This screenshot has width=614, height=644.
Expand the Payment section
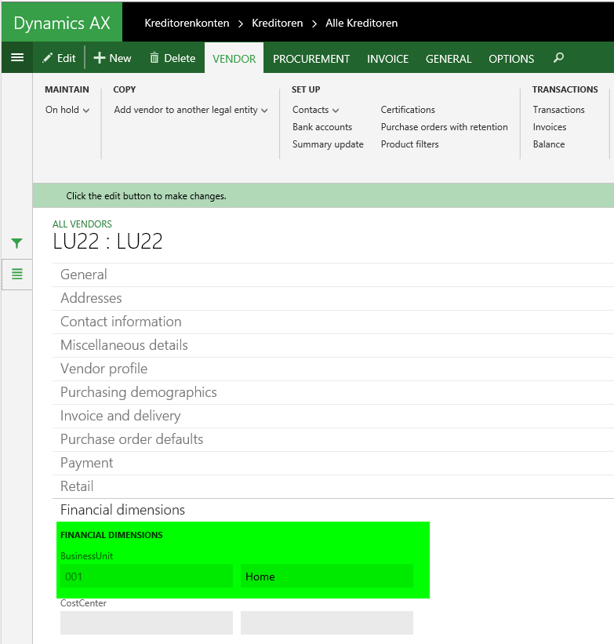(x=87, y=463)
